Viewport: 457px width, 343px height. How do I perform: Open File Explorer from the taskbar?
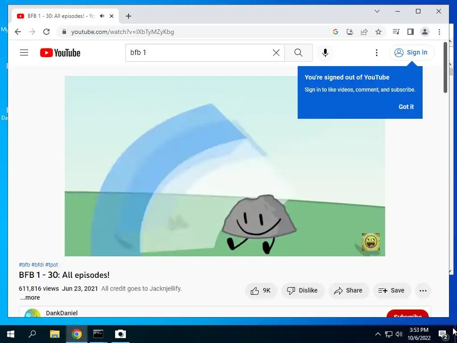click(54, 334)
